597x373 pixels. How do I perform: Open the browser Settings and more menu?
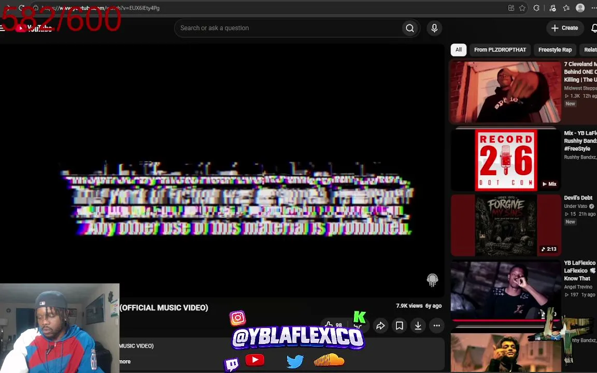(x=593, y=8)
